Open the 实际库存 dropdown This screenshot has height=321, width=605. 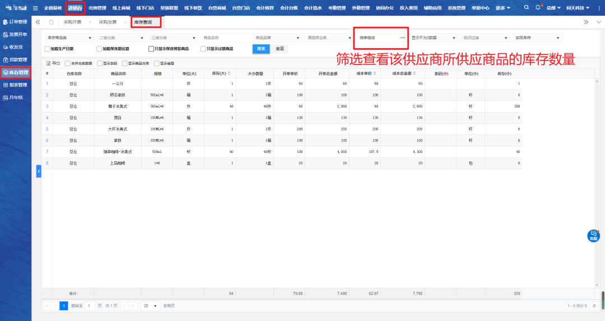pyautogui.click(x=537, y=38)
